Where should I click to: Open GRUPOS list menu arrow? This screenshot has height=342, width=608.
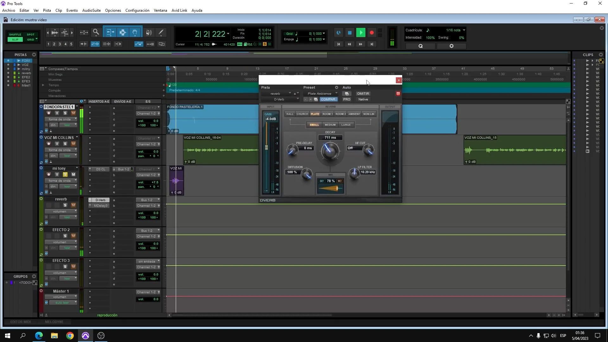point(34,276)
